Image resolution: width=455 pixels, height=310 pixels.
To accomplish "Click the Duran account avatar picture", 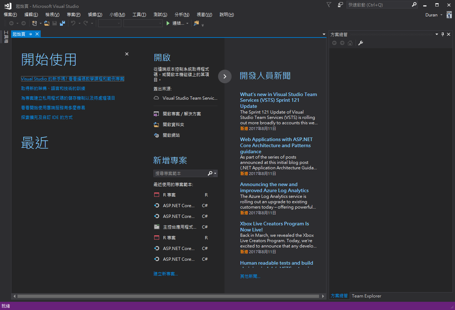I will pos(449,15).
